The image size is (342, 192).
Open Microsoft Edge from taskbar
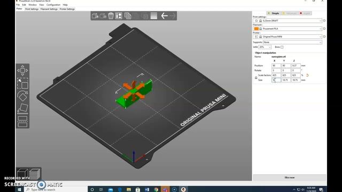[120, 190]
